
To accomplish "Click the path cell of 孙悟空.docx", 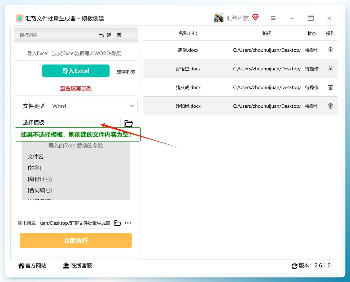I will click(267, 69).
